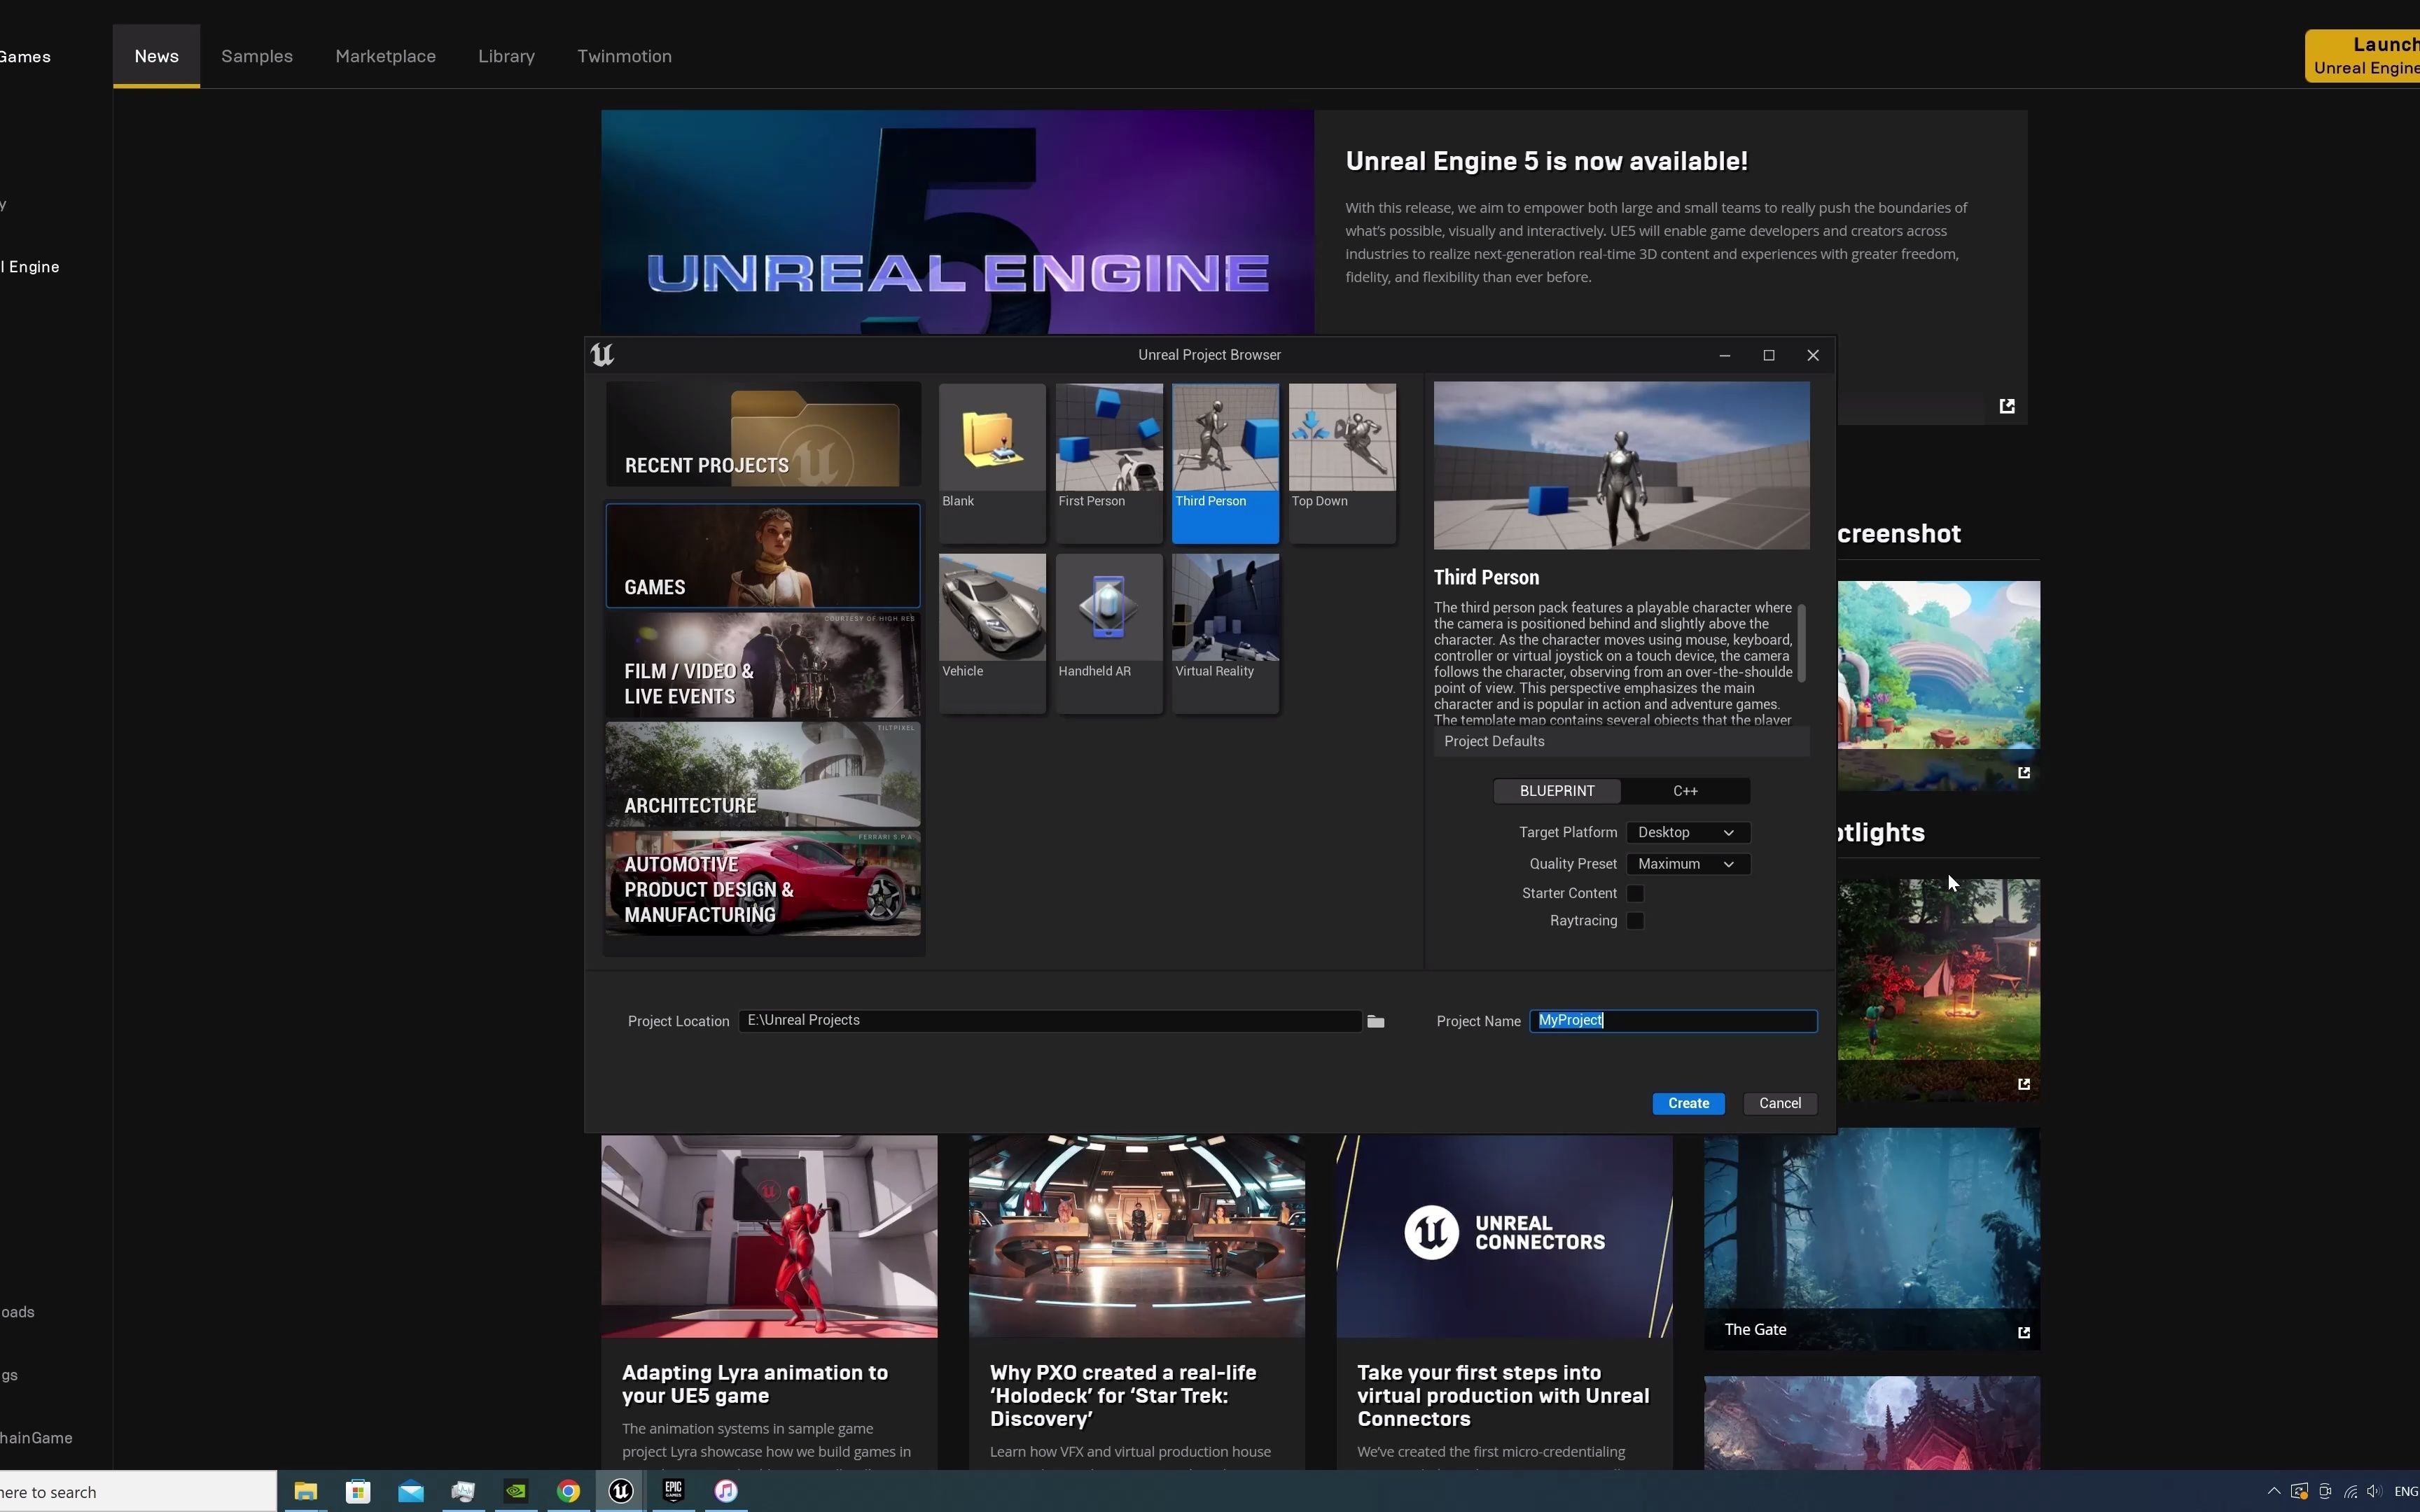The image size is (2420, 1512).
Task: Open external link icon on spotlight campsite image
Action: [x=2024, y=1084]
